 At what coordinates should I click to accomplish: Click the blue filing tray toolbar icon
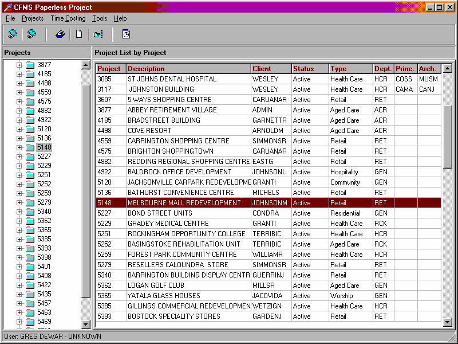pos(60,34)
